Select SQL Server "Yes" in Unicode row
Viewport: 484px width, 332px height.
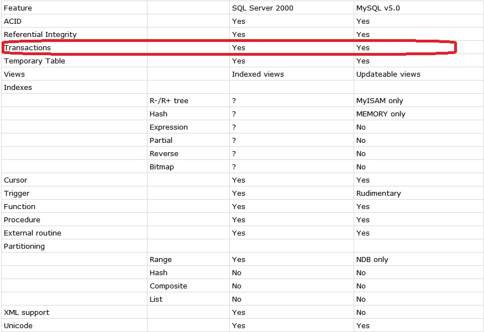pyautogui.click(x=239, y=326)
